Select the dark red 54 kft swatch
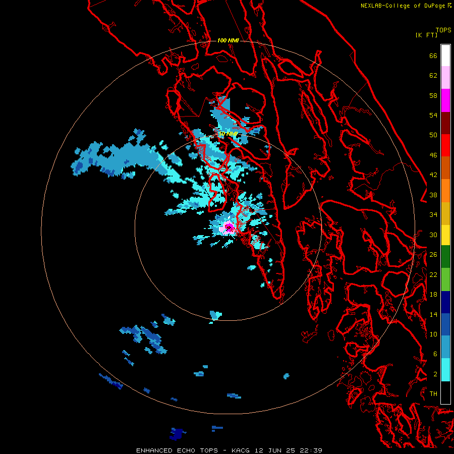 [445, 123]
